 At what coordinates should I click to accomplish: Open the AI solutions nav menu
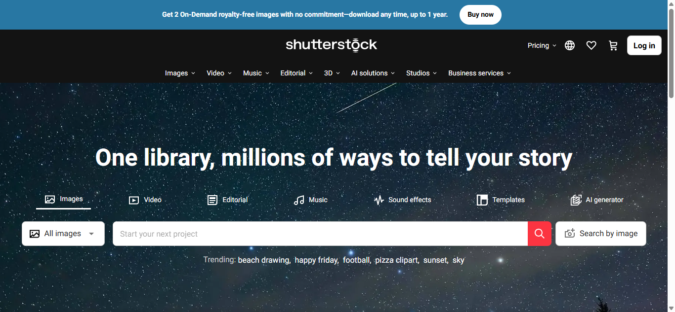pyautogui.click(x=373, y=73)
